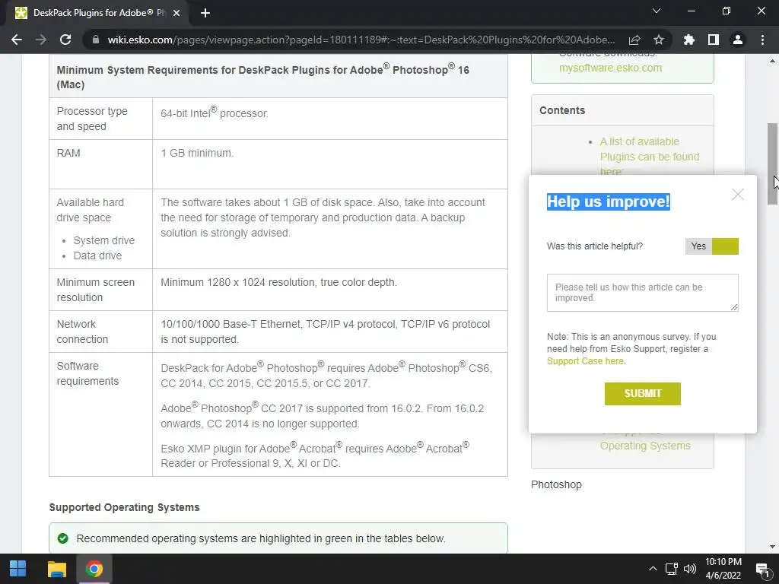This screenshot has width=779, height=584.
Task: Jump to Operating Systems contents link
Action: pos(645,446)
